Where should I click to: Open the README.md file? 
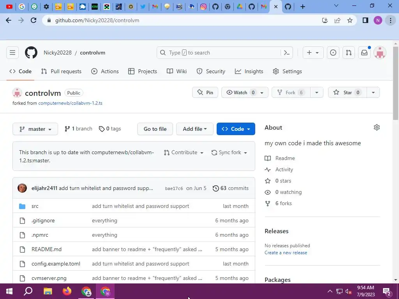[x=47, y=250]
